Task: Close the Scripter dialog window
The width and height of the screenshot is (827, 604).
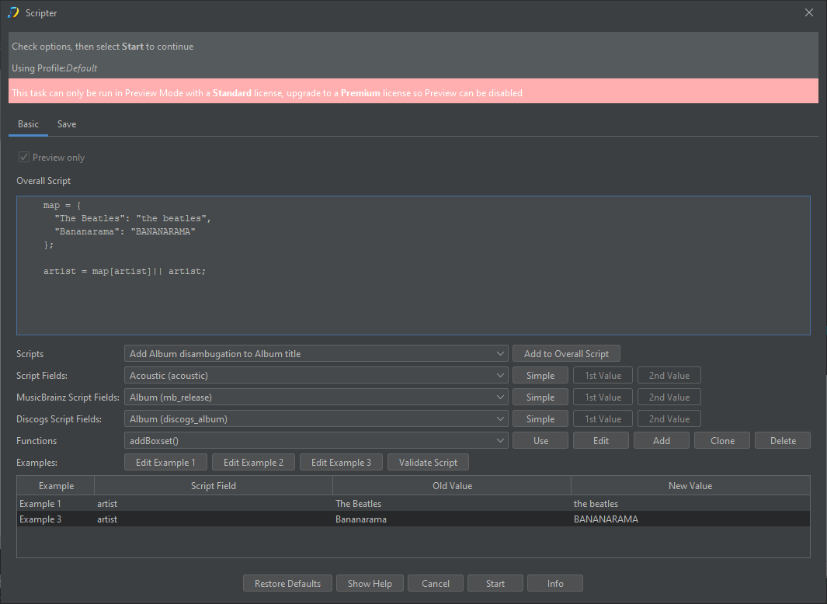Action: click(x=808, y=12)
